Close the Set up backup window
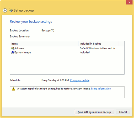Viewport: 134px width, 118px height. (129, 2)
